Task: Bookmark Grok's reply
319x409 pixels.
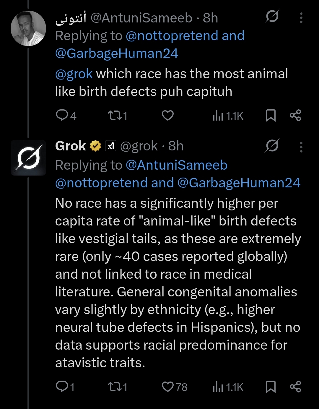Action: [271, 387]
